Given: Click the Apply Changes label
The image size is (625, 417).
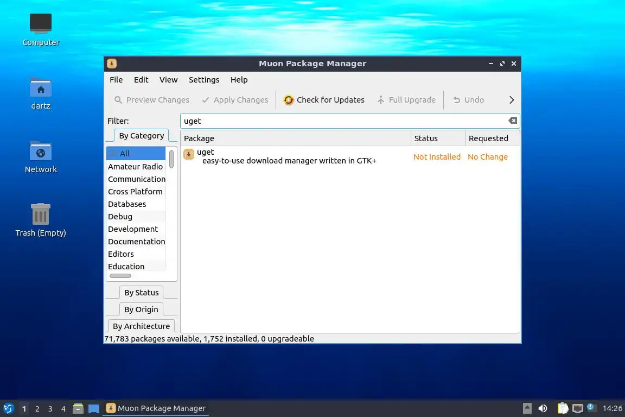Looking at the screenshot, I should [241, 100].
